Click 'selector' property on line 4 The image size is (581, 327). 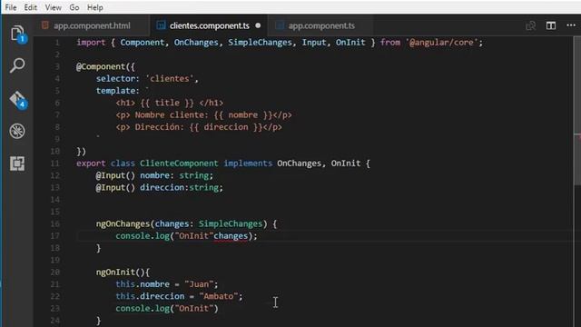click(x=115, y=79)
